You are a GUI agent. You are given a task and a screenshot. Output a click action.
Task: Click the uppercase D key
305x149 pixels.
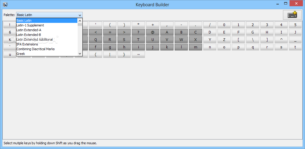click(210, 32)
